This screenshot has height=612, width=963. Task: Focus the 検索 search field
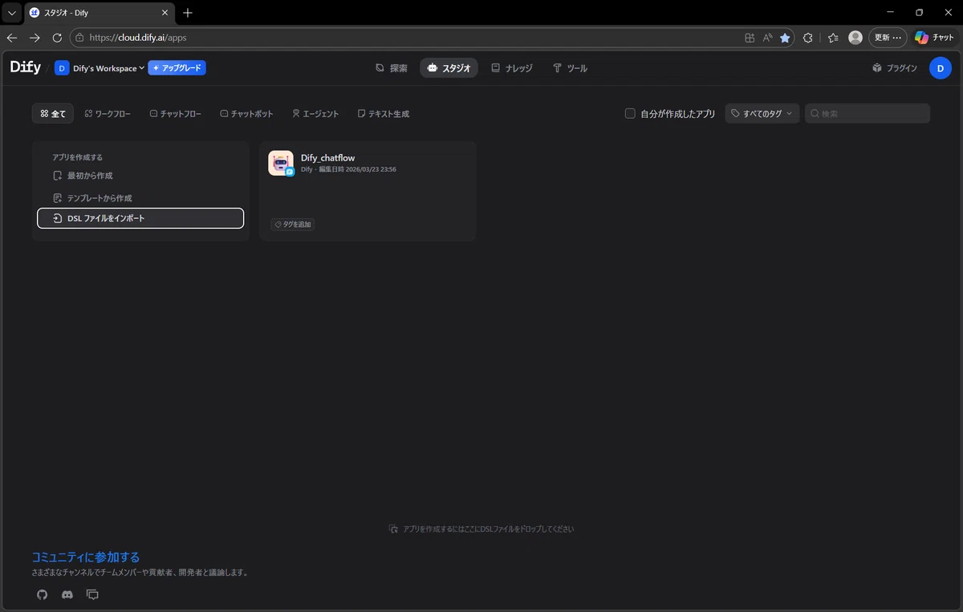click(868, 114)
